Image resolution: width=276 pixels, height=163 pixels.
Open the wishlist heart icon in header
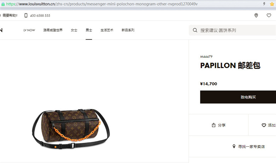tap(269, 15)
